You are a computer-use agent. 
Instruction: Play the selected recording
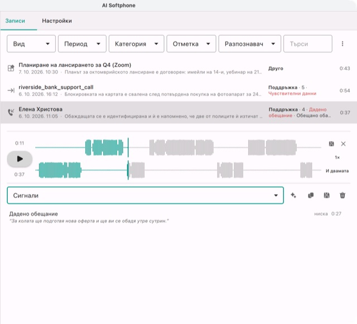pyautogui.click(x=20, y=159)
